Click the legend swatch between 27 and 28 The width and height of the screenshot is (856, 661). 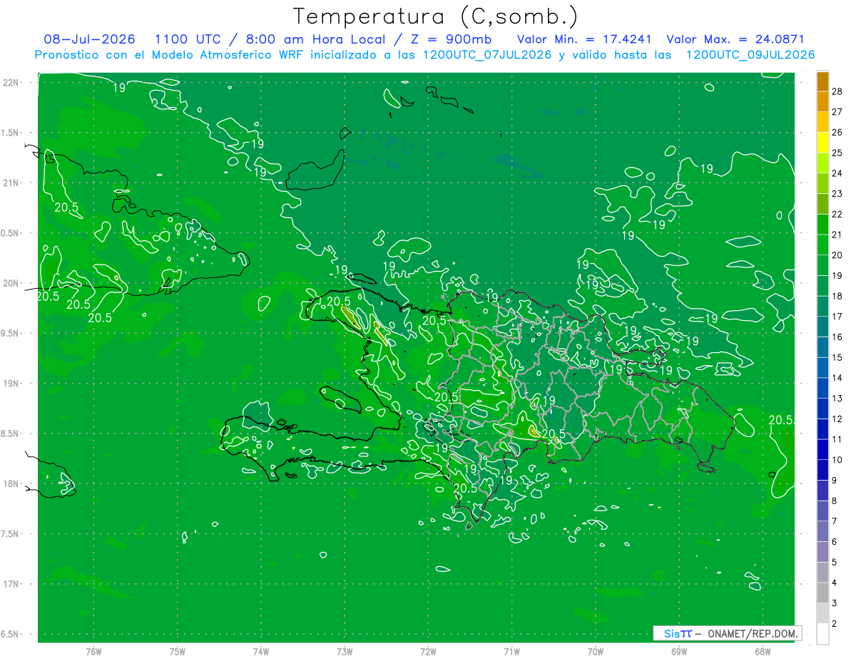(822, 102)
